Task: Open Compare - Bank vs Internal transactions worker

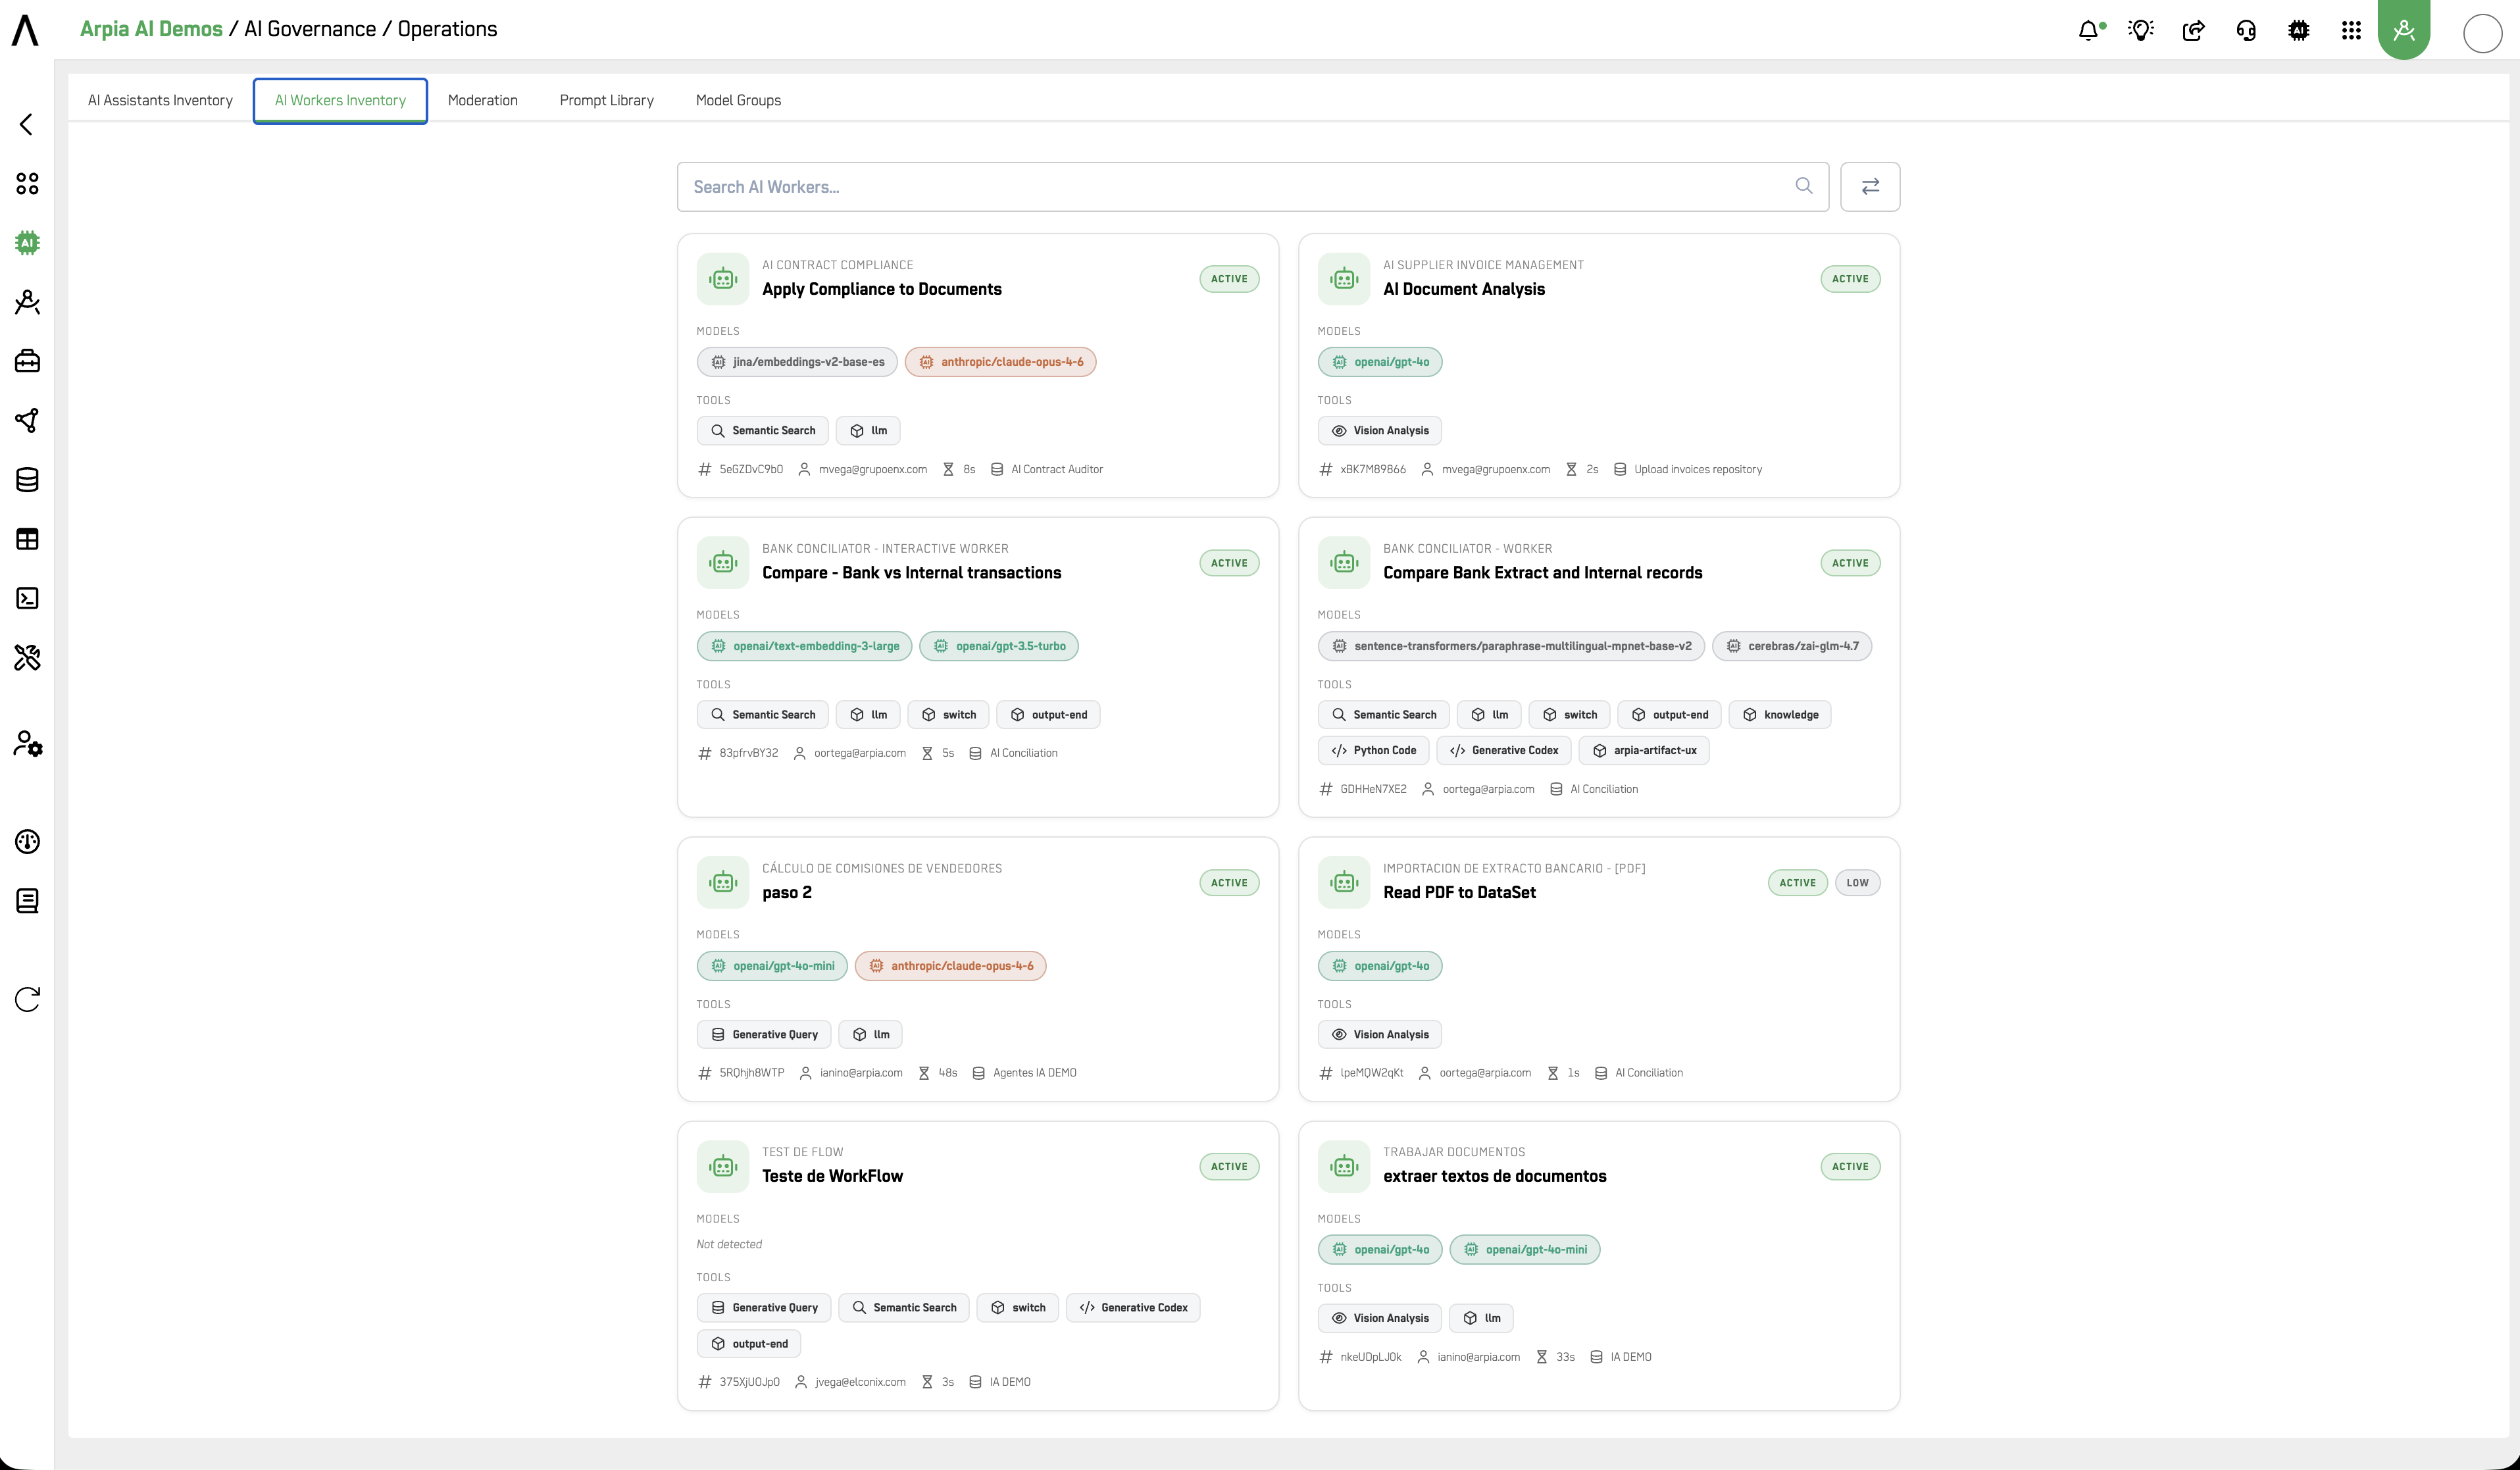Action: coord(911,572)
